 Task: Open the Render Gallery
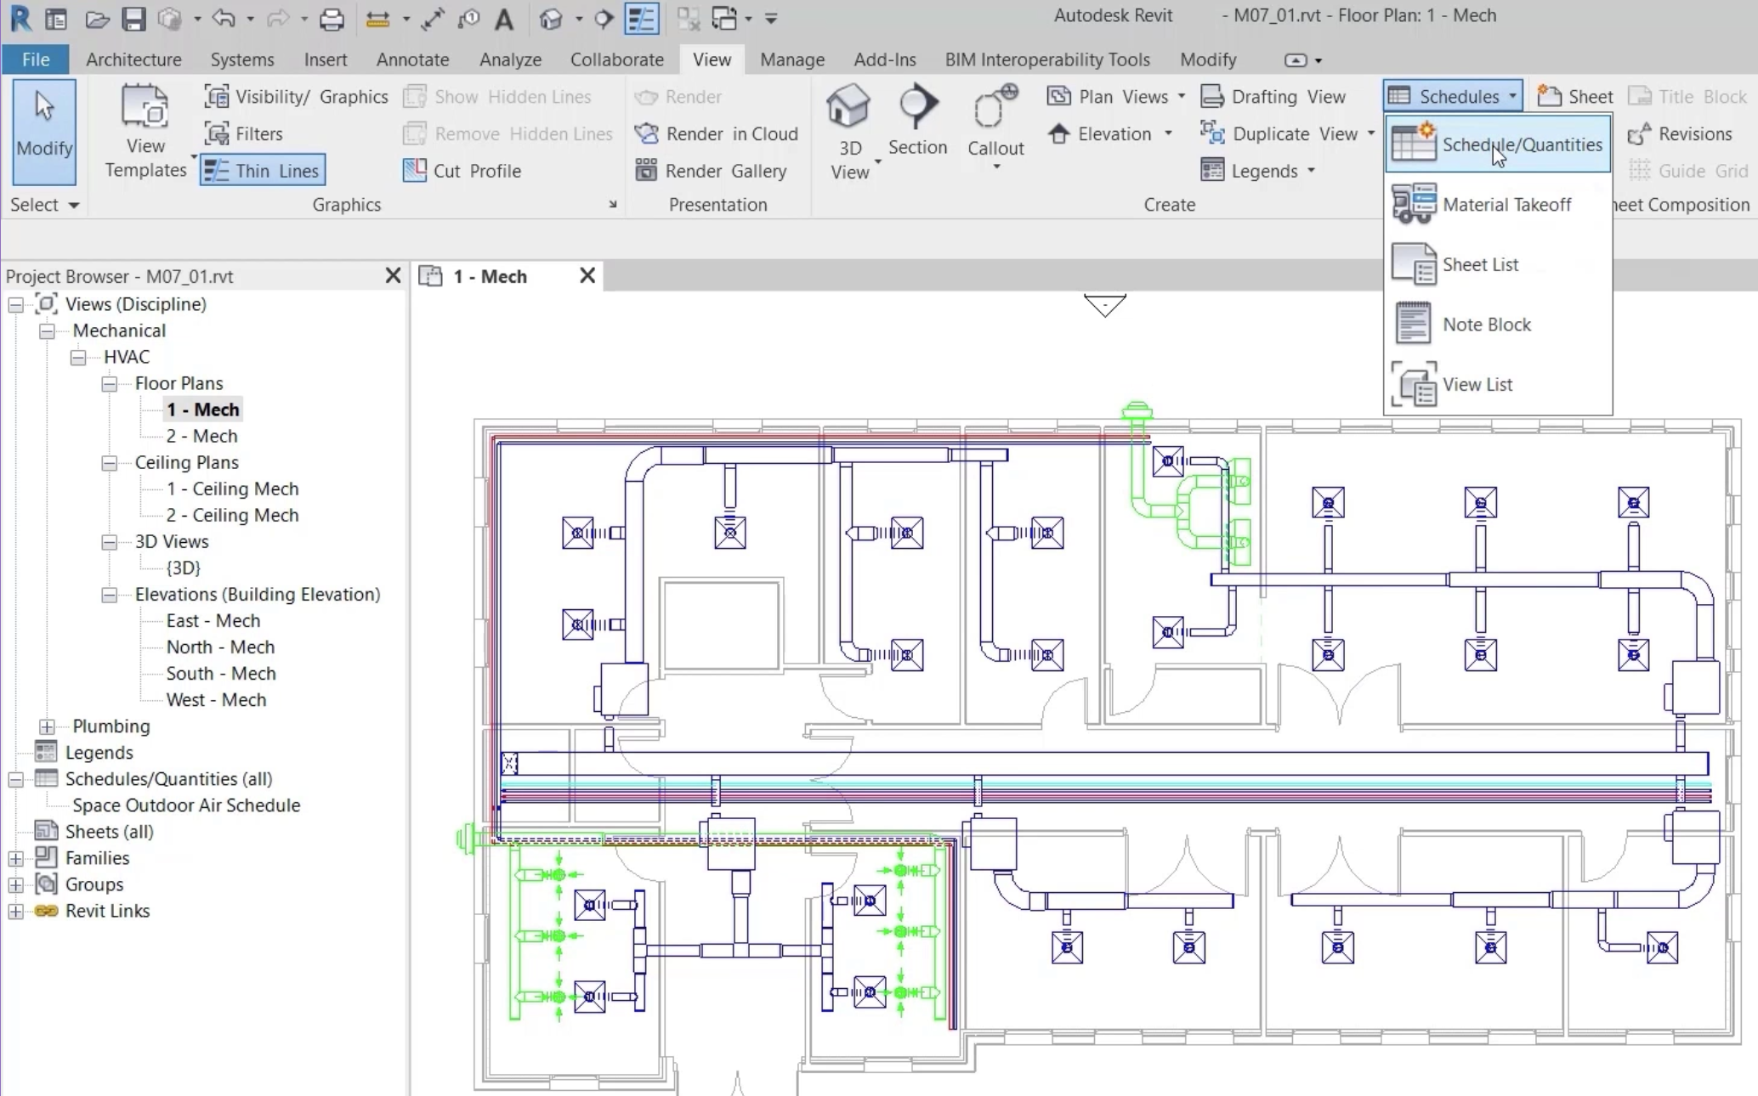(x=711, y=171)
